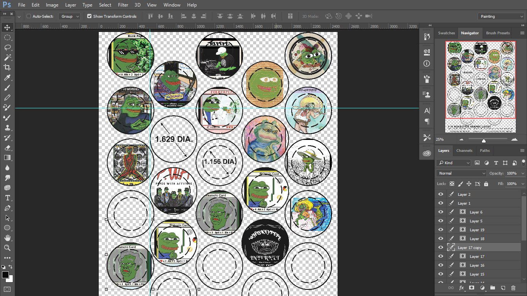Select the Pen tool

(x=7, y=208)
